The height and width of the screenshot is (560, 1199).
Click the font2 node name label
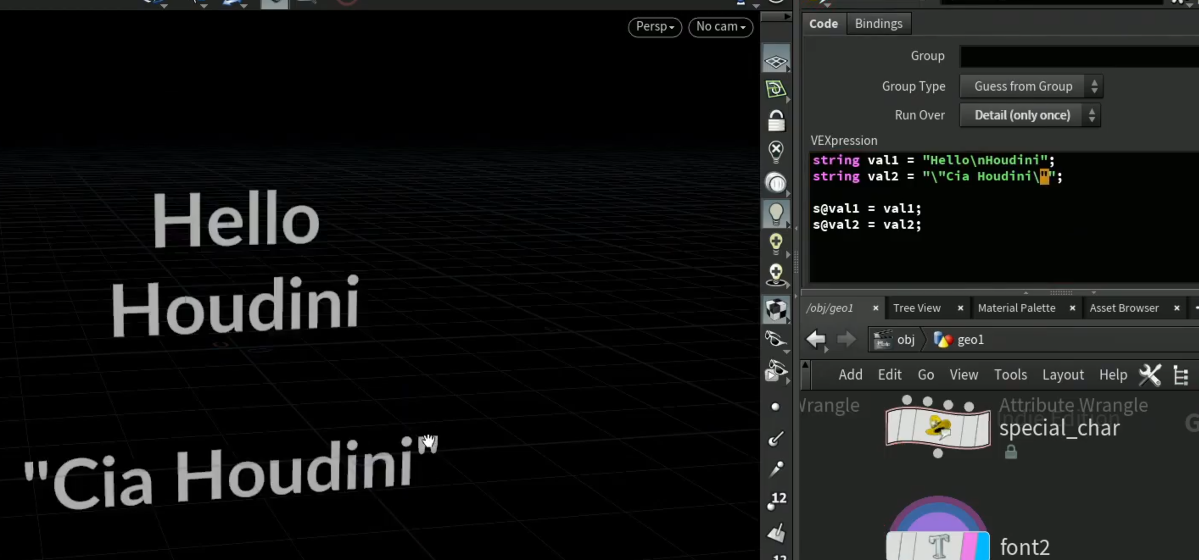pos(1024,547)
